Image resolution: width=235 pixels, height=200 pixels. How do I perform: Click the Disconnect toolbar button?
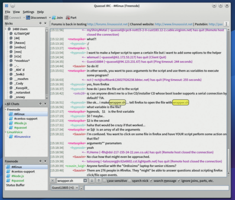(36, 17)
